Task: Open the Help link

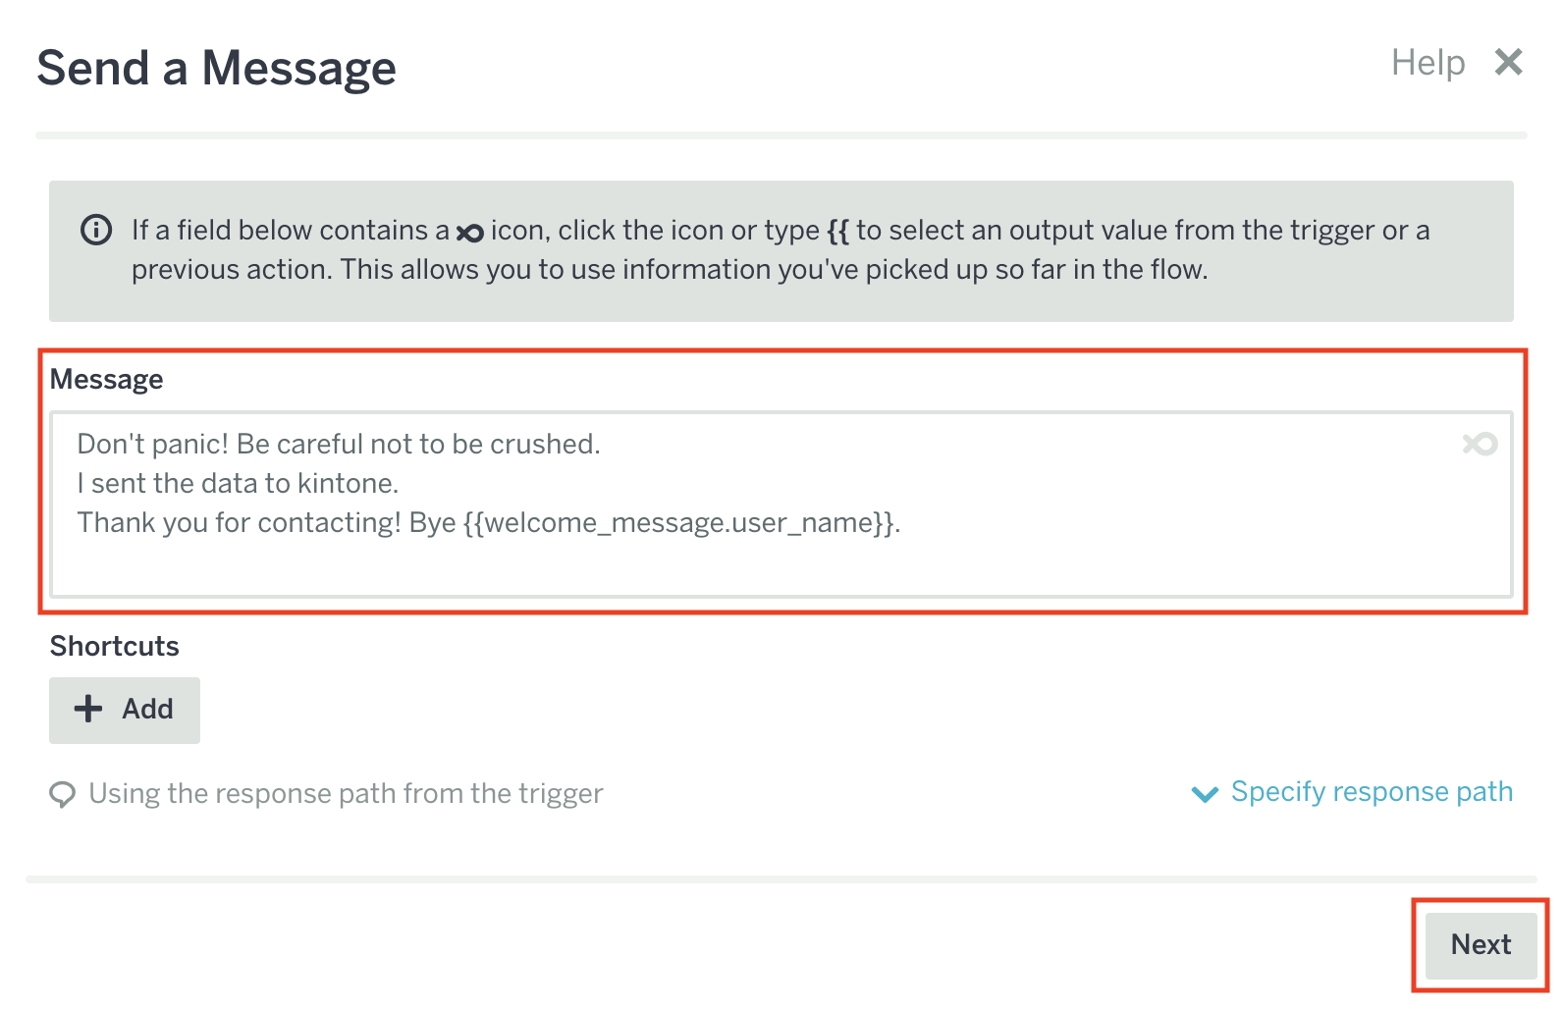Action: (1428, 63)
